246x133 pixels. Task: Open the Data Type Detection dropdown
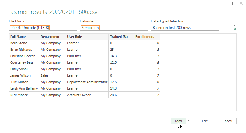(185, 27)
